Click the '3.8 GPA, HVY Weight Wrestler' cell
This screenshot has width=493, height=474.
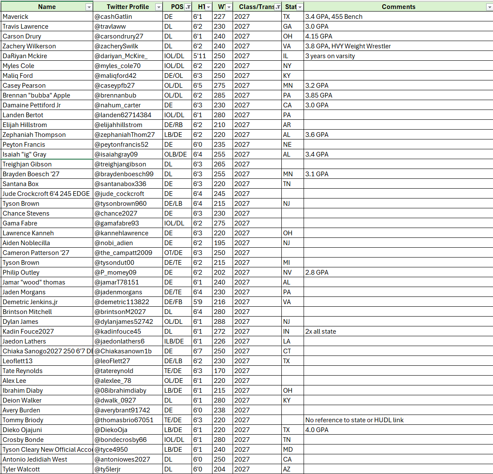(399, 46)
